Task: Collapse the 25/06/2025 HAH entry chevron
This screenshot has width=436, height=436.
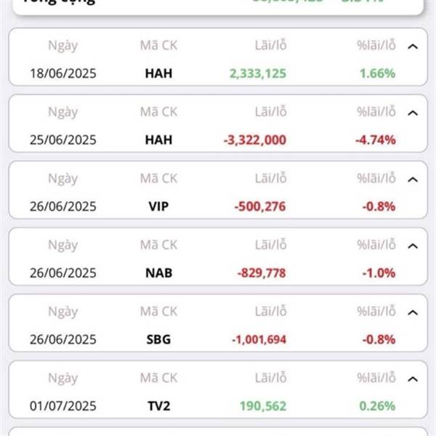Action: click(x=413, y=113)
